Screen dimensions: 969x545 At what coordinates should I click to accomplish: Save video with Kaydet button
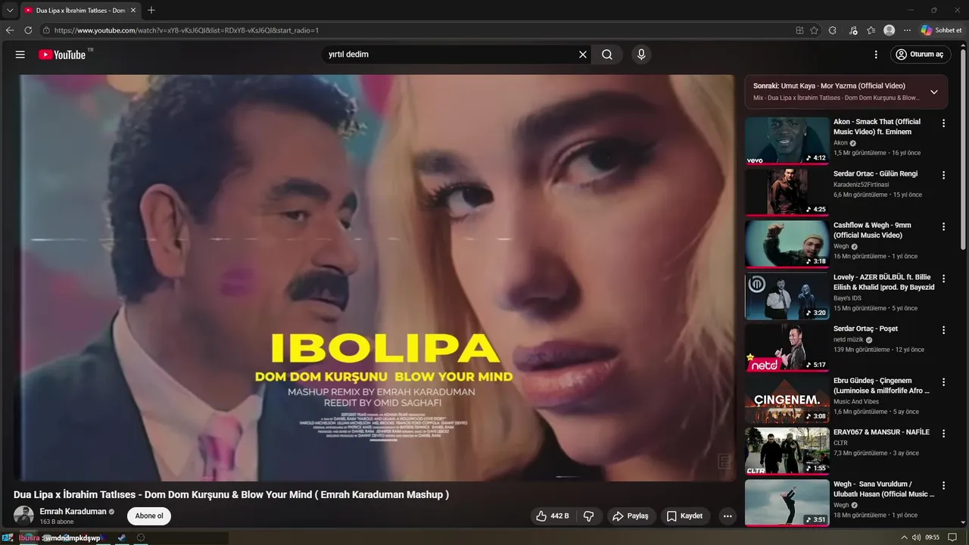(684, 516)
